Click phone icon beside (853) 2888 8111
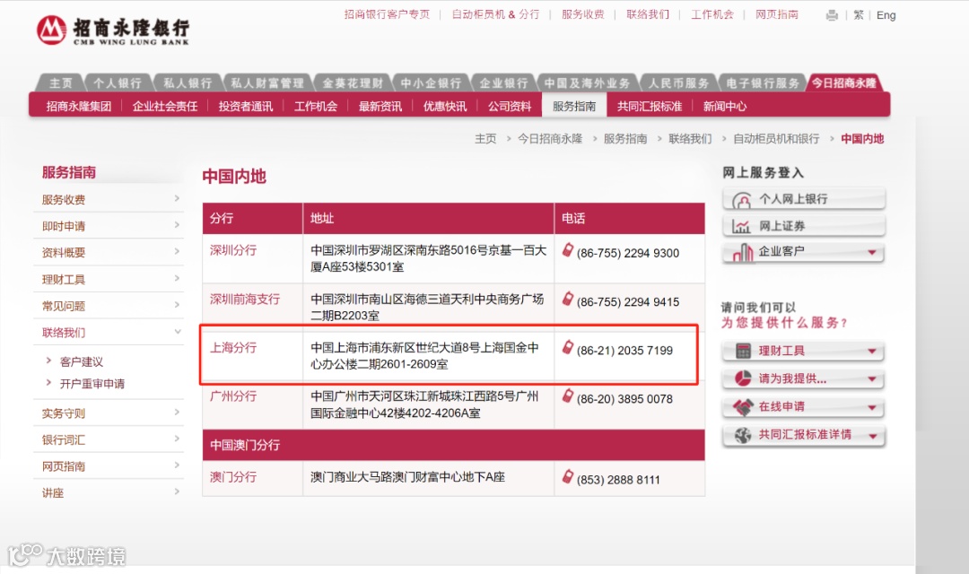Viewport: 969px width, 574px height. [567, 476]
